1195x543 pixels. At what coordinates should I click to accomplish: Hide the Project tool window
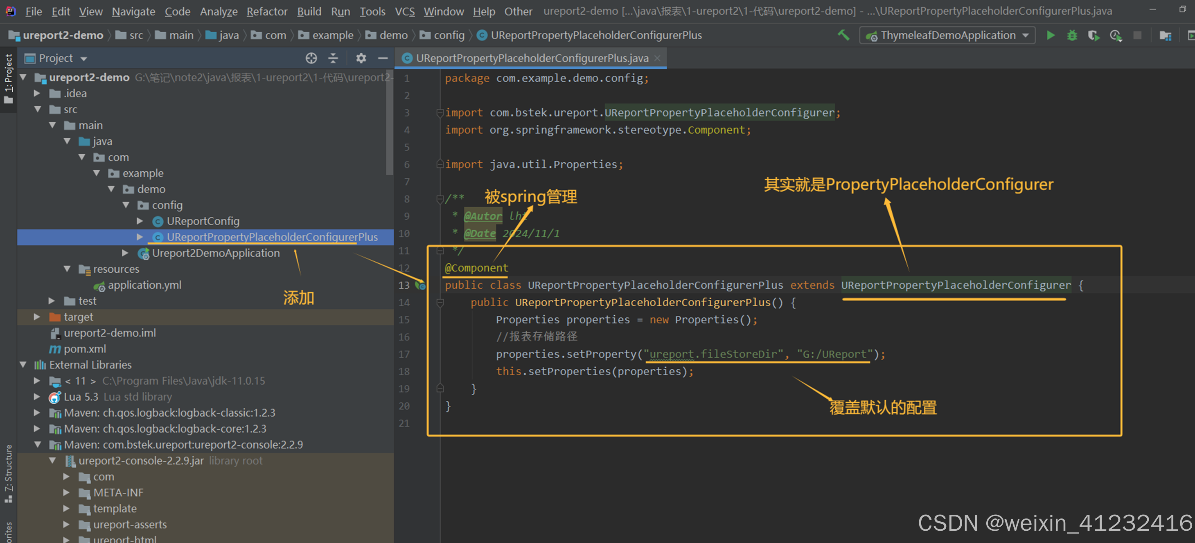click(x=383, y=58)
